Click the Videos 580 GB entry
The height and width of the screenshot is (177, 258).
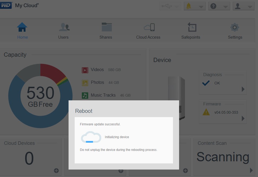101,70
